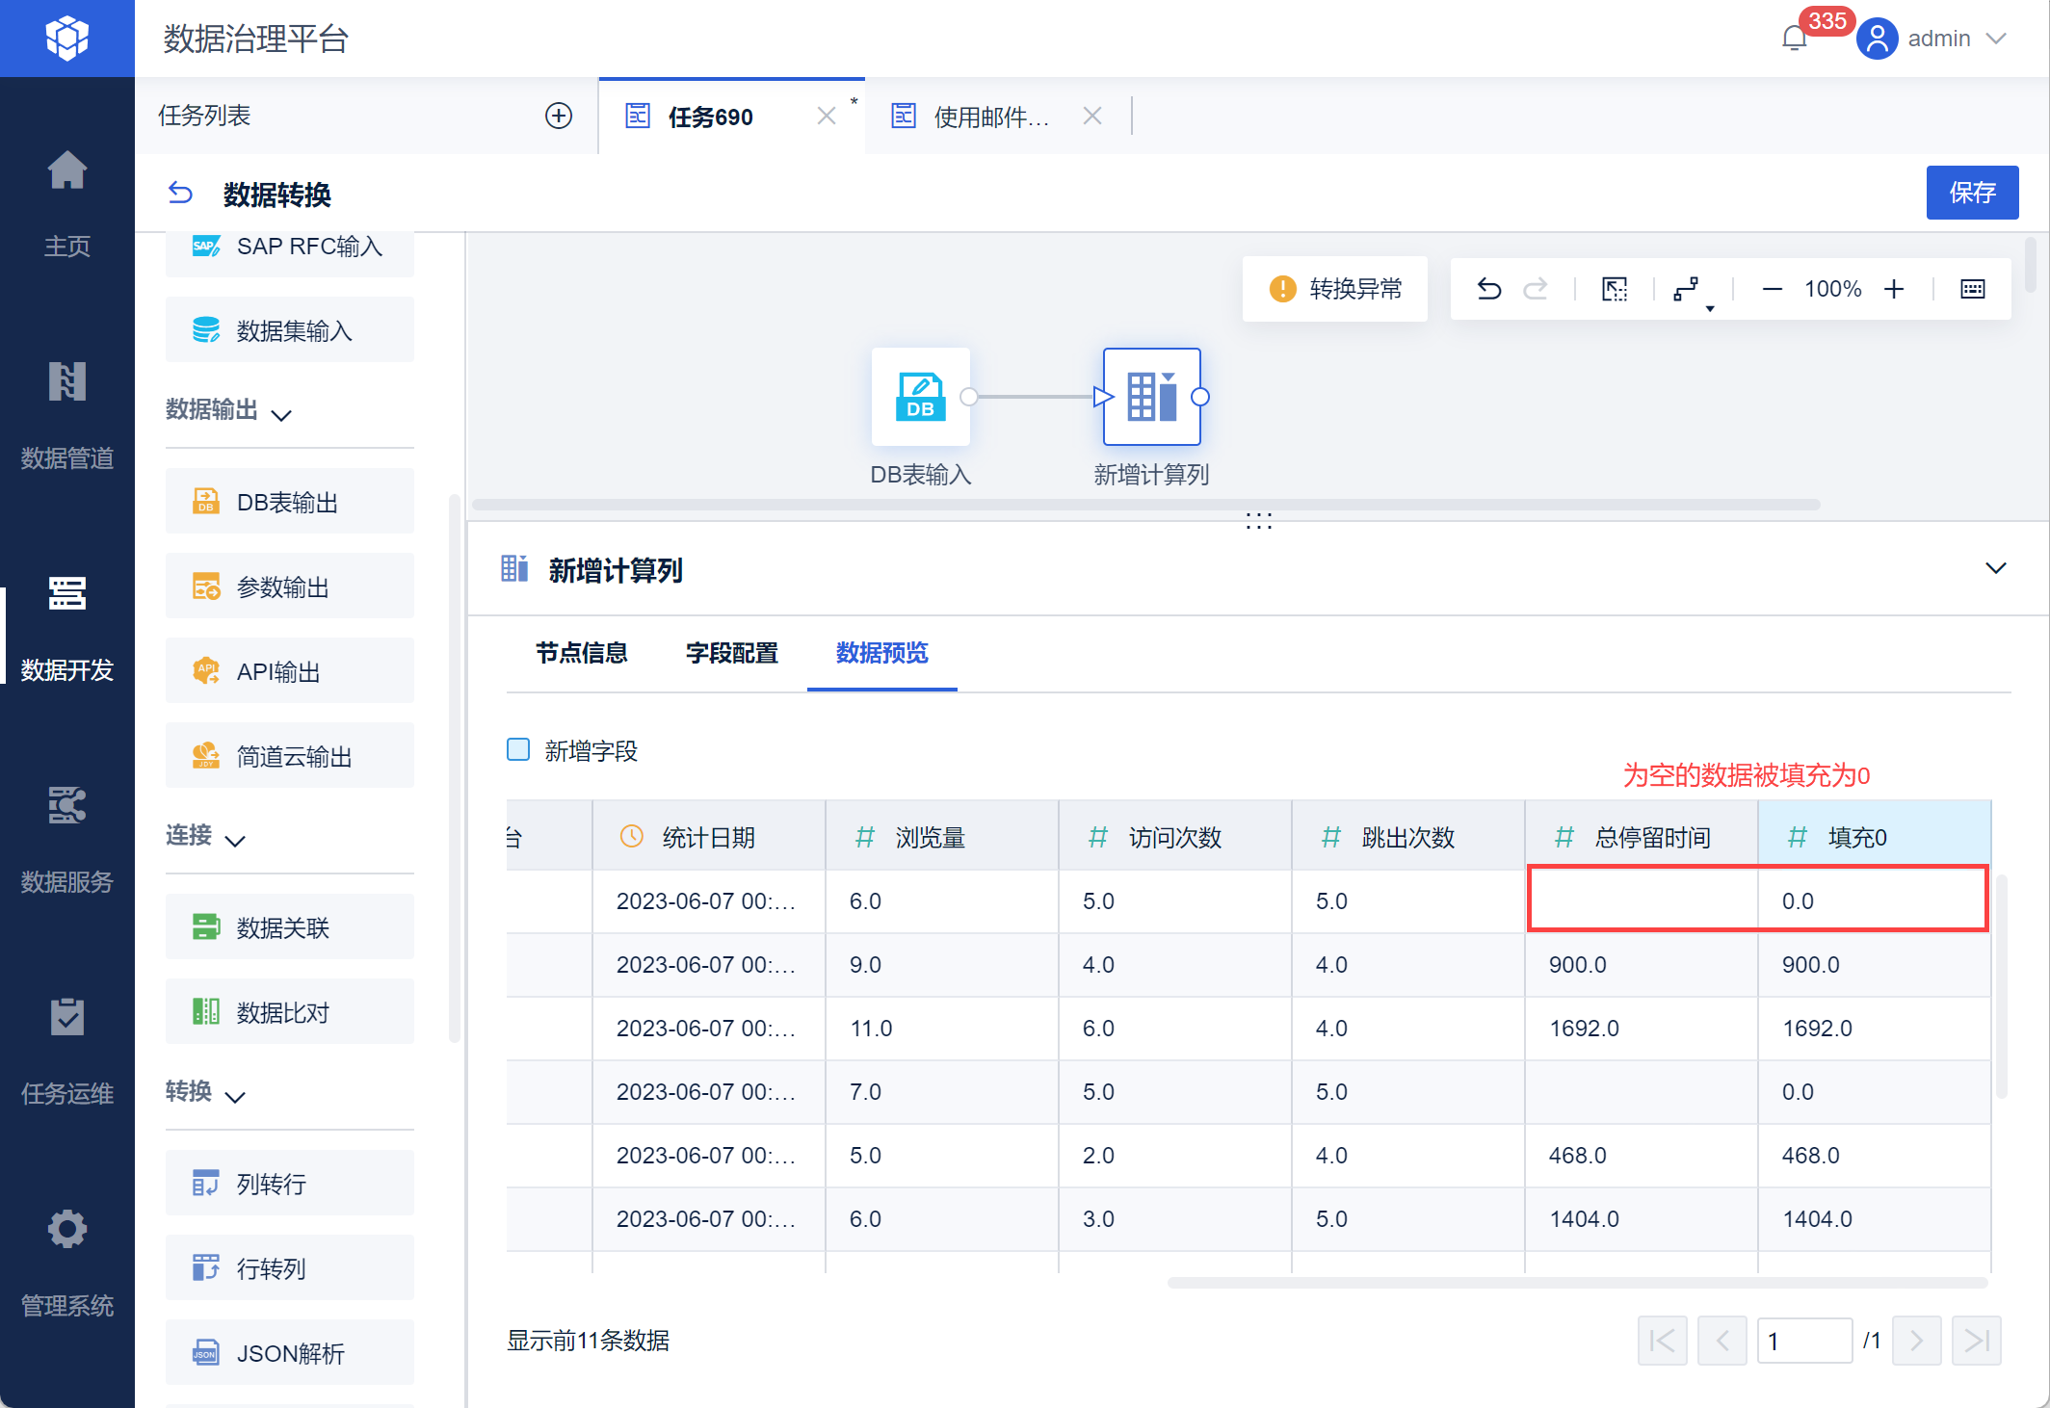The height and width of the screenshot is (1408, 2050).
Task: Click the DB表输入 node icon
Action: [920, 397]
